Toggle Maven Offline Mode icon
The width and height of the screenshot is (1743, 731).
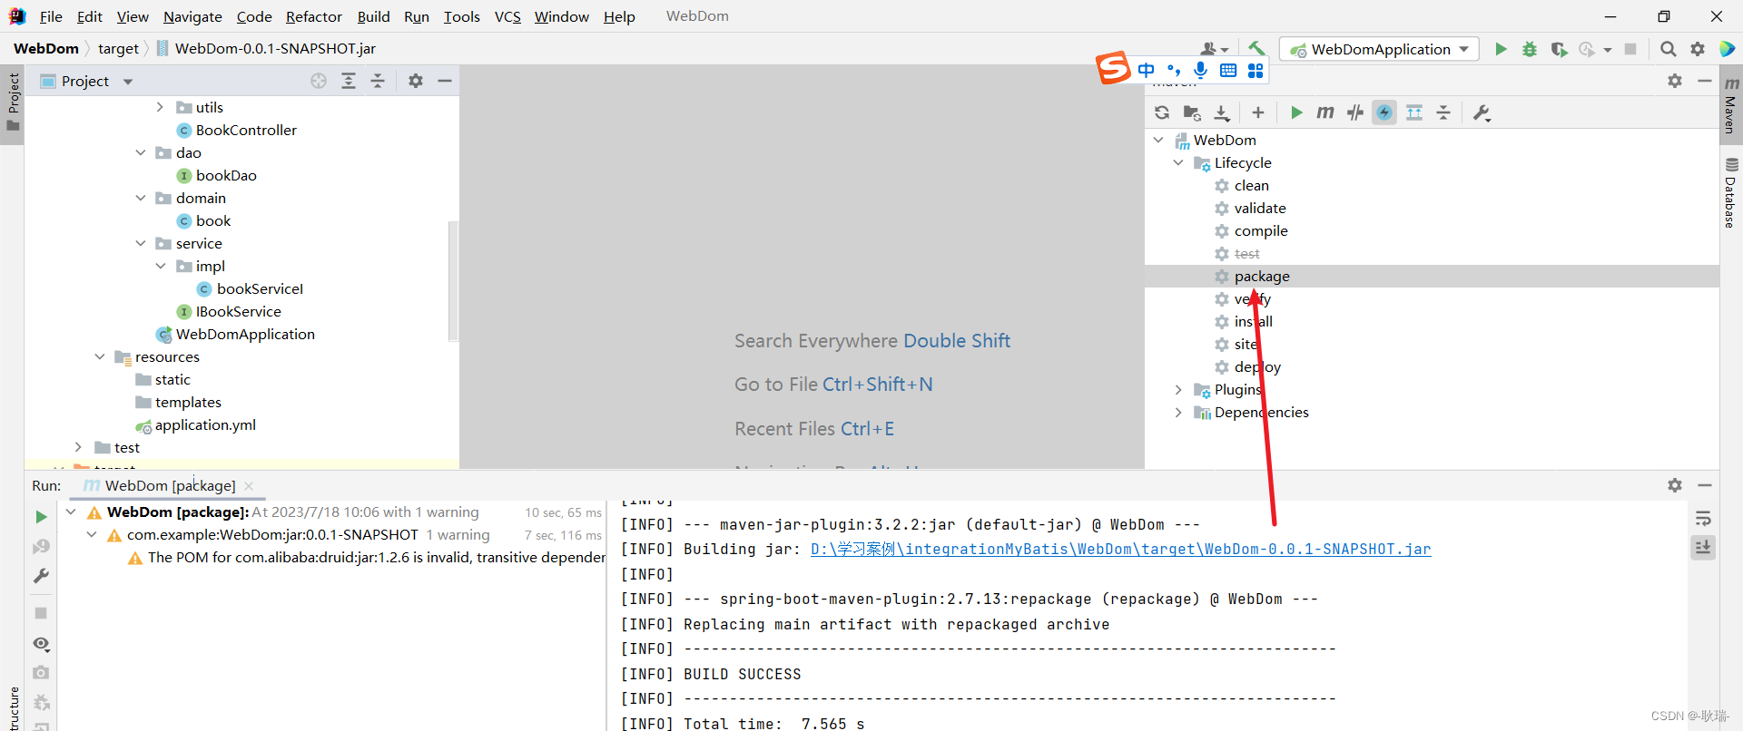point(1355,112)
